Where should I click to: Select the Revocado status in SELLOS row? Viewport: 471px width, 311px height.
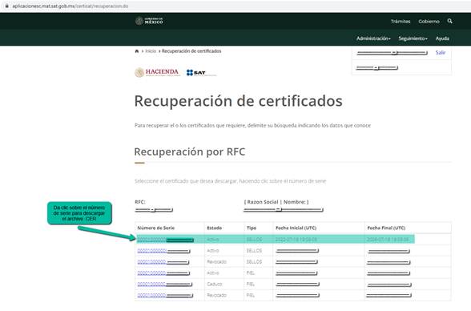pyautogui.click(x=216, y=262)
